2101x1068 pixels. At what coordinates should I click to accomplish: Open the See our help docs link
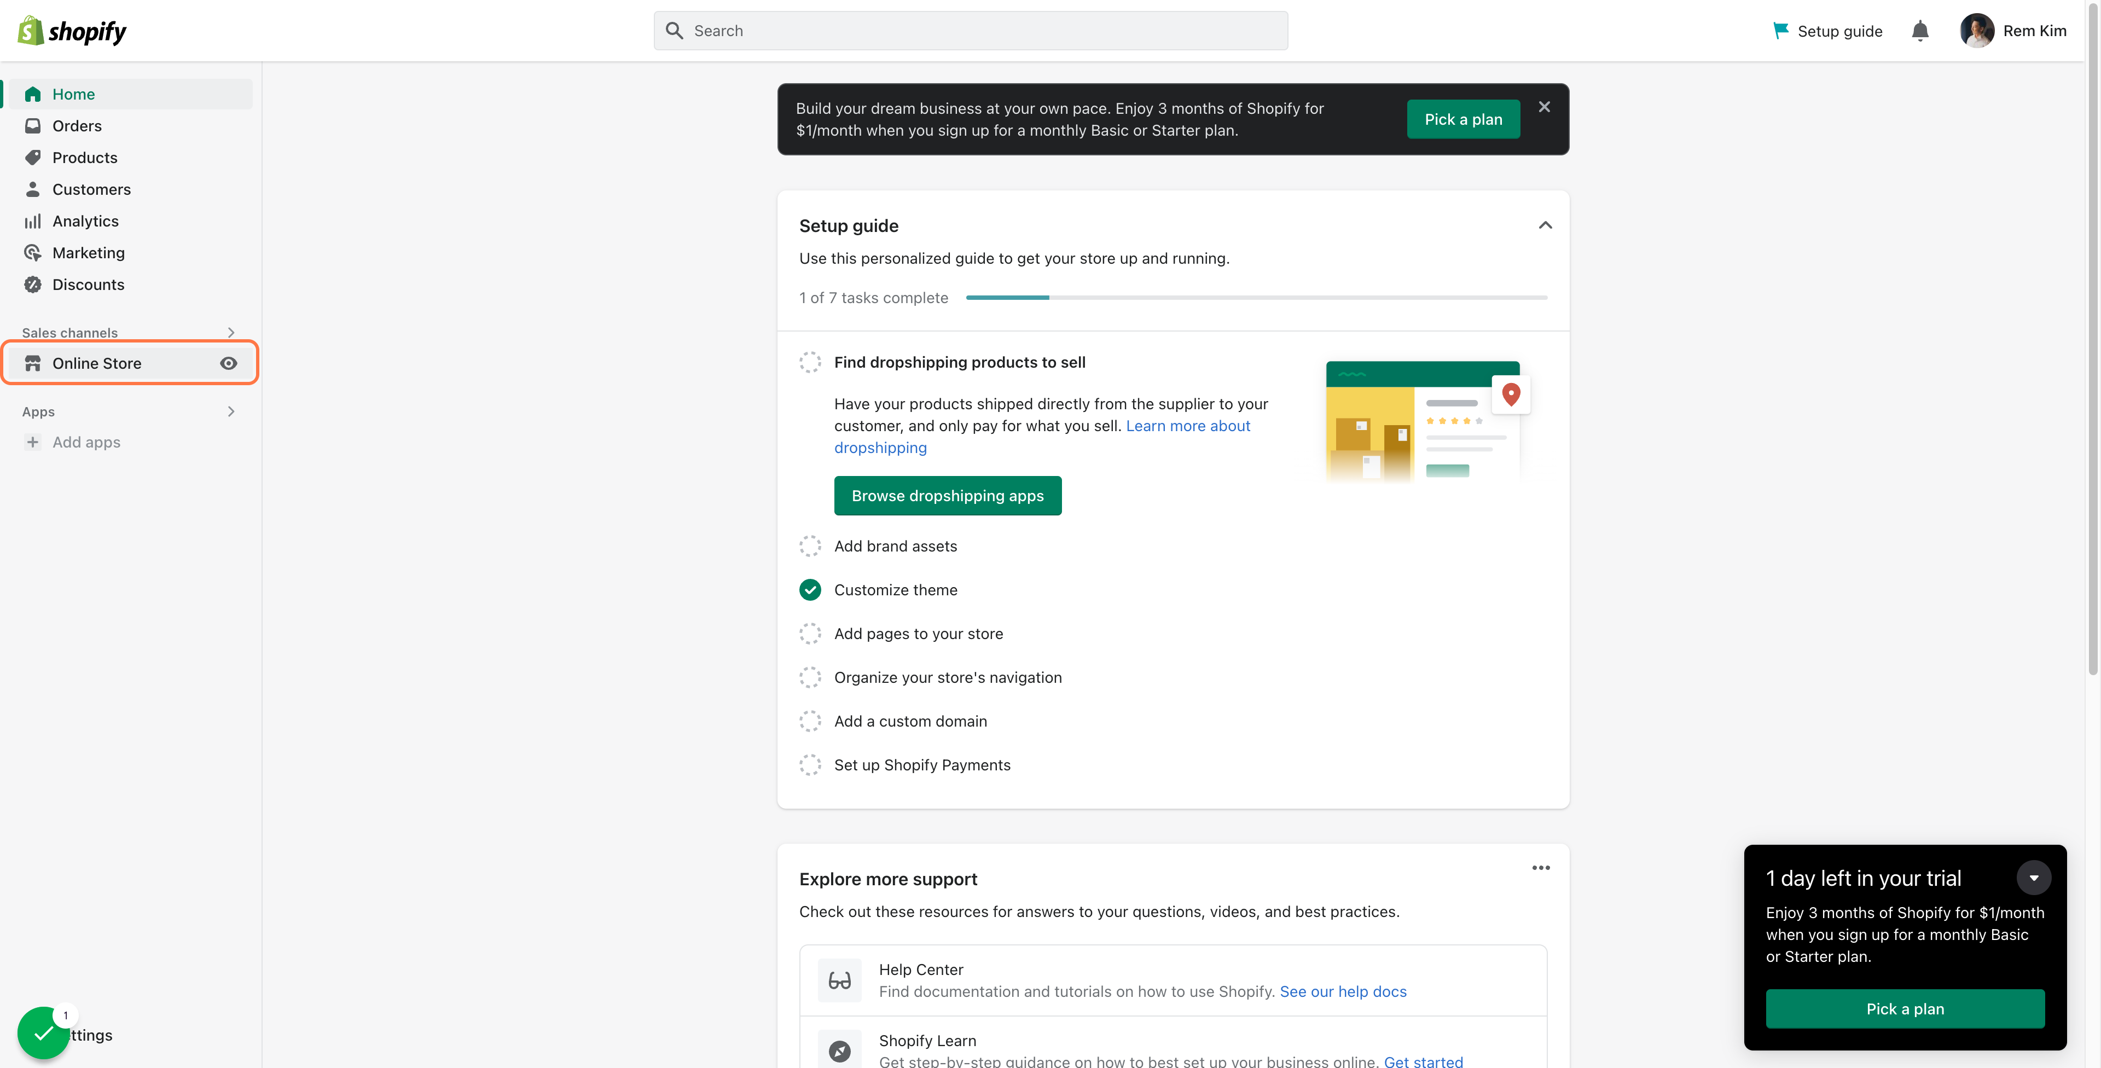pyautogui.click(x=1343, y=991)
